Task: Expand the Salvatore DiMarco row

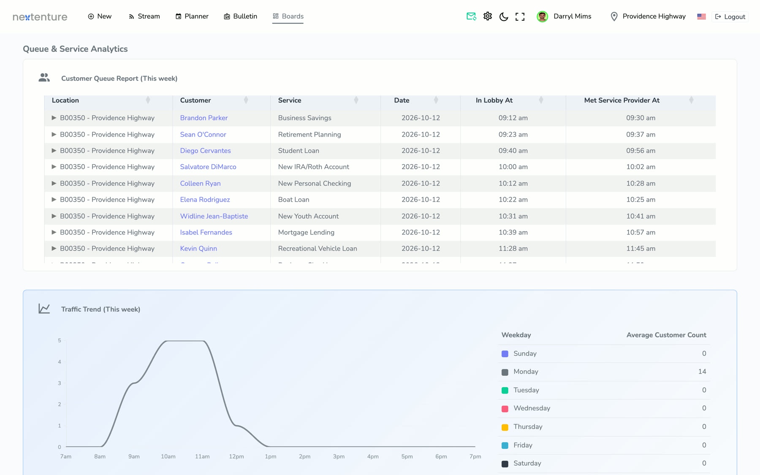Action: pos(54,167)
